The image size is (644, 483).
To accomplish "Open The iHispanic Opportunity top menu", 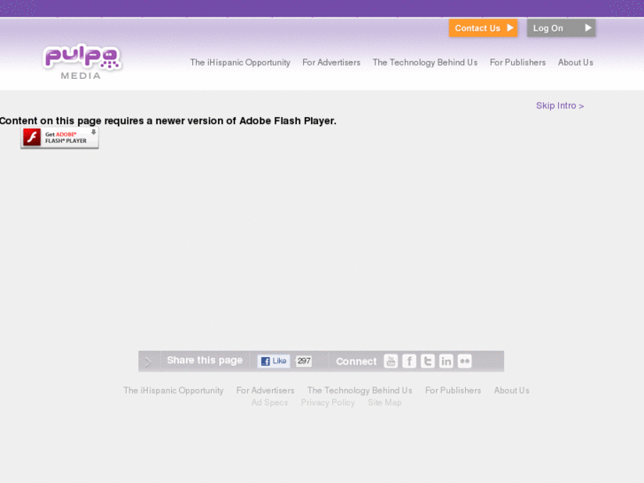I will 240,63.
